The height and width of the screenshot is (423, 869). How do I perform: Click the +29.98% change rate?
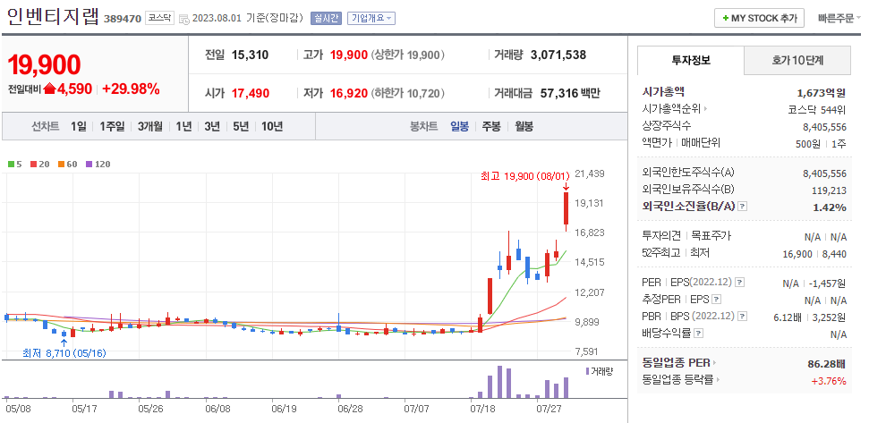coord(131,89)
